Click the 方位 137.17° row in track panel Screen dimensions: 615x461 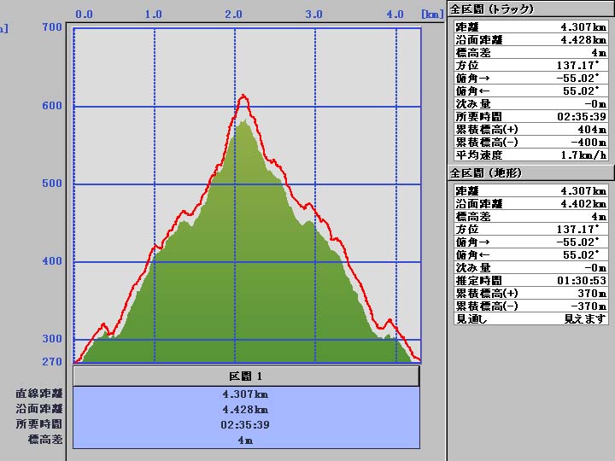[x=530, y=65]
